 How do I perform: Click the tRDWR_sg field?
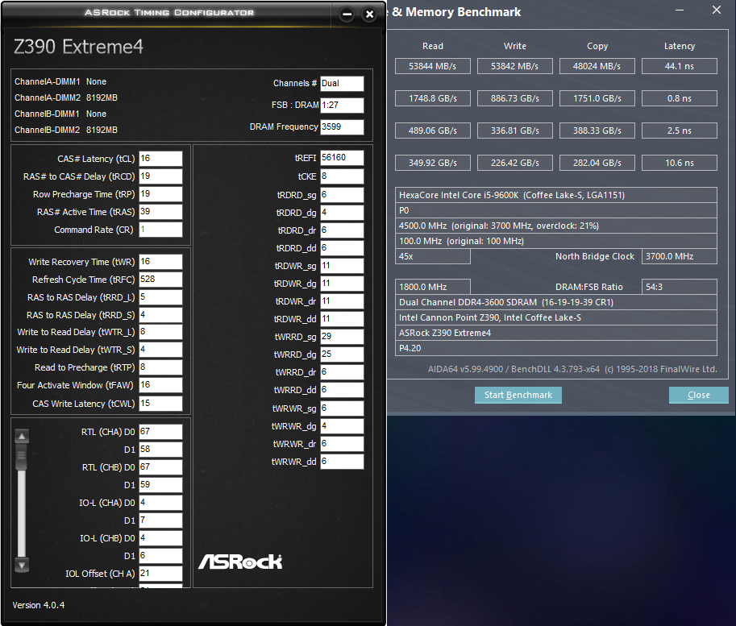click(x=342, y=266)
